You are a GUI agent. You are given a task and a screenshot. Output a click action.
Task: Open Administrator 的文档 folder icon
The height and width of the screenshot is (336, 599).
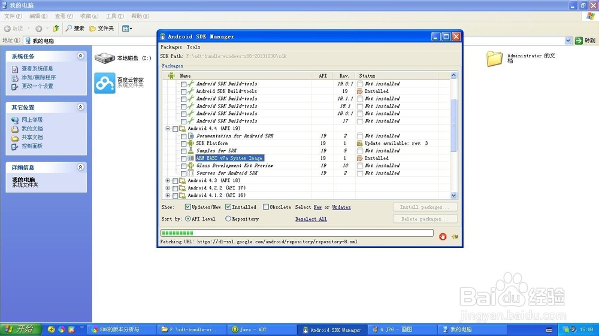[494, 59]
